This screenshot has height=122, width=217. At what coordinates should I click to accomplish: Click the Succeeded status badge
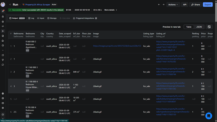[x=36, y=10]
